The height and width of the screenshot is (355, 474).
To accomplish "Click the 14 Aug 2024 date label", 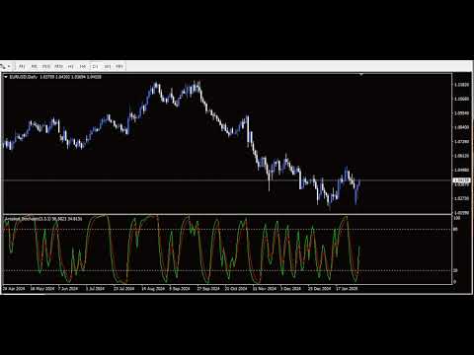I will pyautogui.click(x=153, y=289).
